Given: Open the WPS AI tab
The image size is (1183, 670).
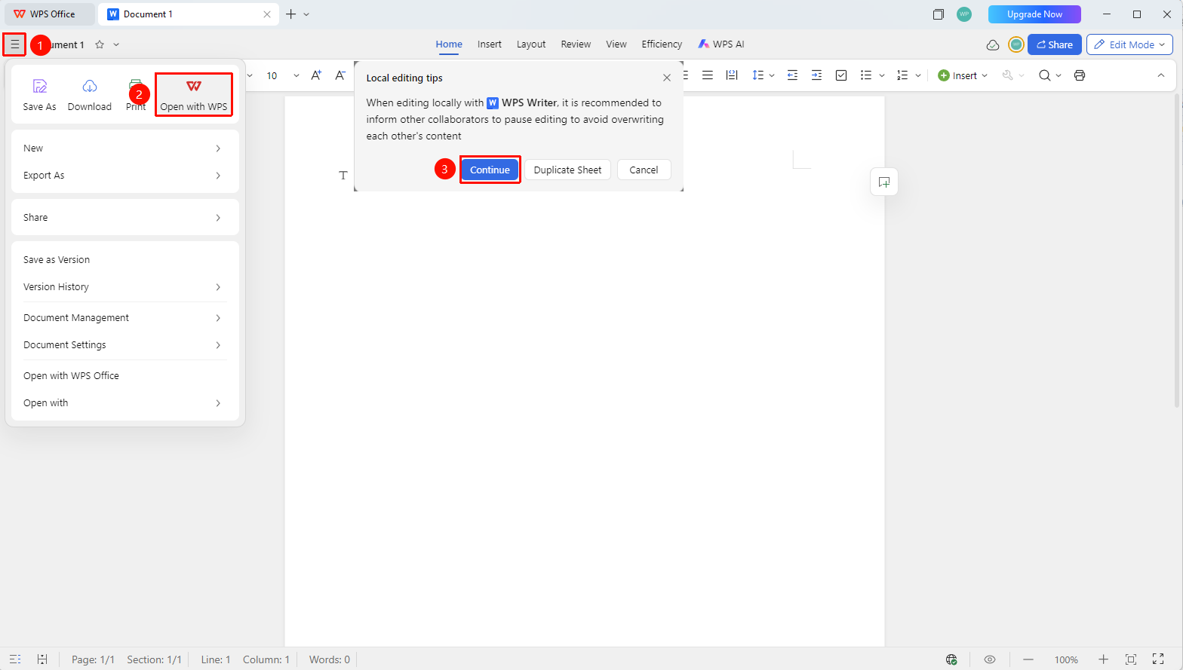Looking at the screenshot, I should (x=721, y=44).
